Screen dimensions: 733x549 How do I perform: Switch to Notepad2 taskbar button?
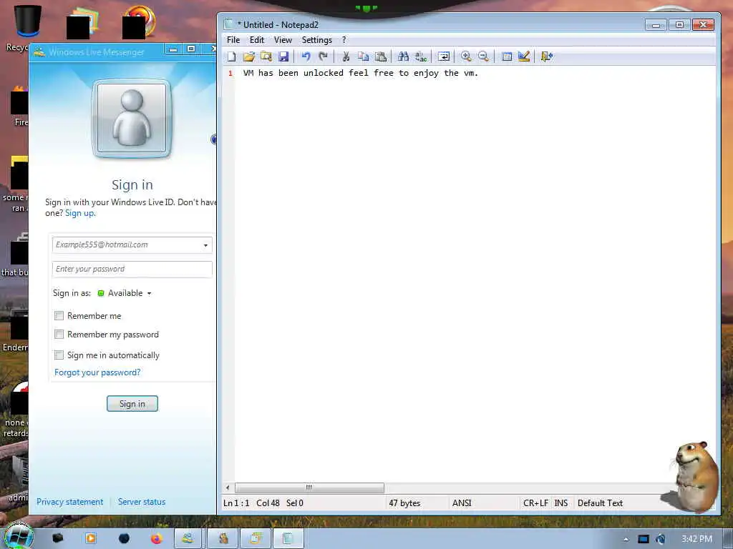pyautogui.click(x=288, y=538)
